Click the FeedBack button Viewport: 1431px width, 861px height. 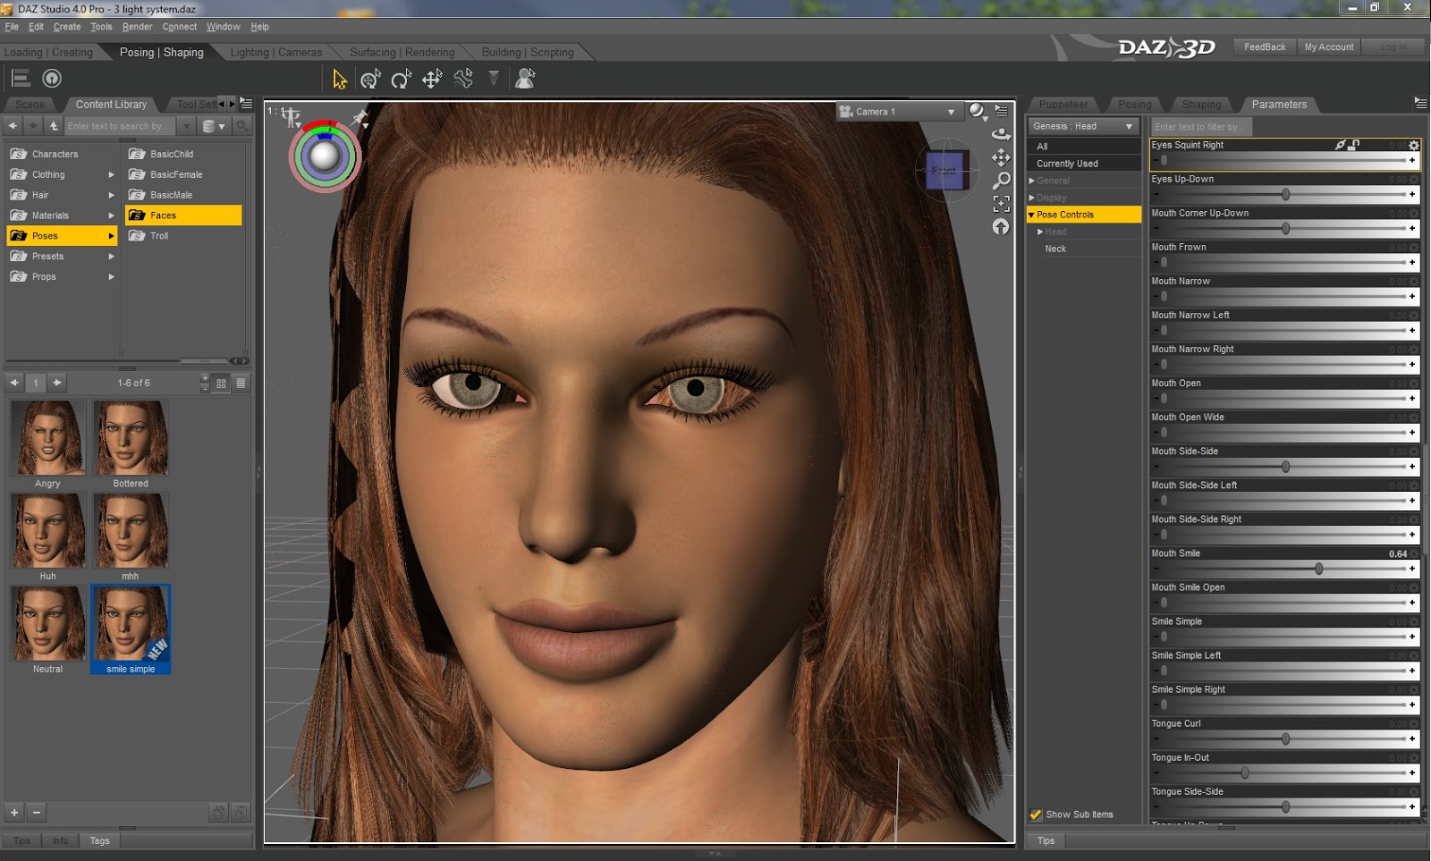(1264, 46)
